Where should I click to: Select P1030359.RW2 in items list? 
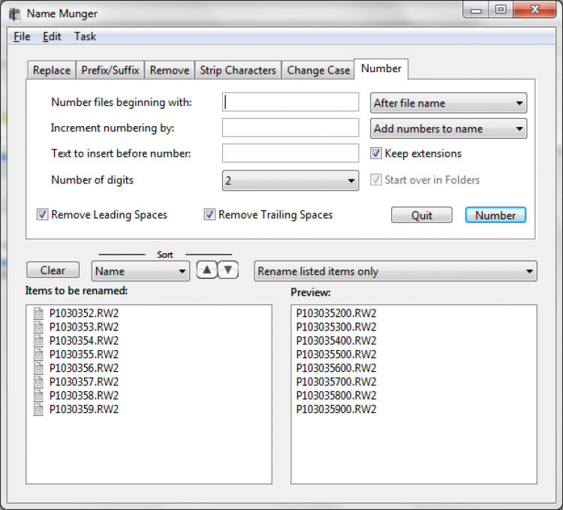tap(84, 409)
